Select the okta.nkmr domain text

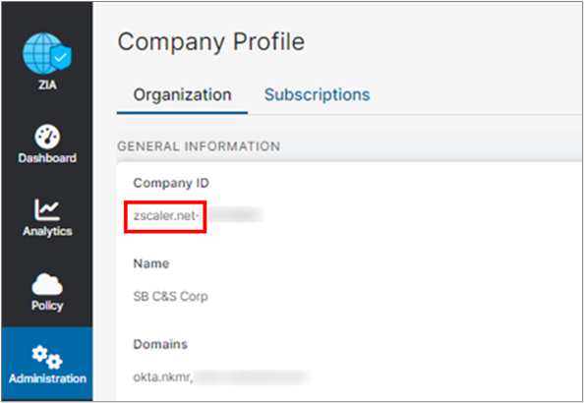[163, 377]
